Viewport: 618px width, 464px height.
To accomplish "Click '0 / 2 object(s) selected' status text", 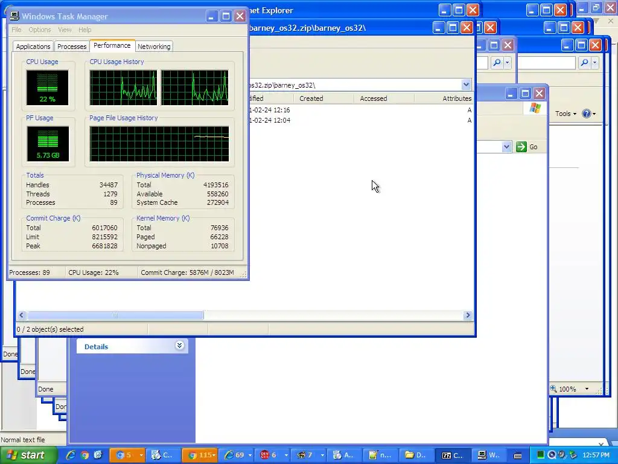I will [49, 329].
